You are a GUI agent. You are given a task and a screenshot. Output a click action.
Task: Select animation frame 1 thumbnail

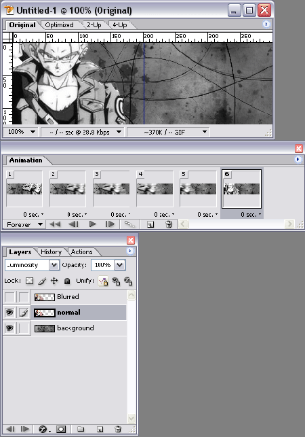[24, 189]
